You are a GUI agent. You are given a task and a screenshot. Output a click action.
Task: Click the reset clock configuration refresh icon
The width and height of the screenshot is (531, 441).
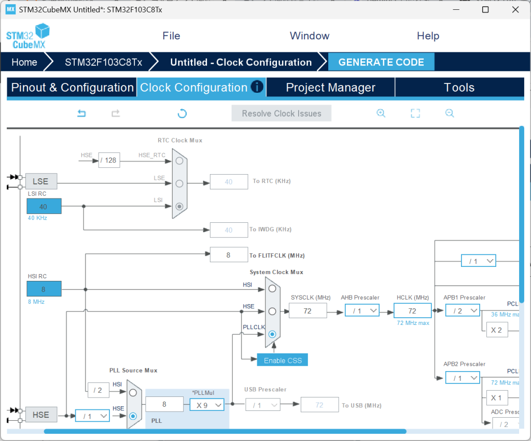[182, 113]
